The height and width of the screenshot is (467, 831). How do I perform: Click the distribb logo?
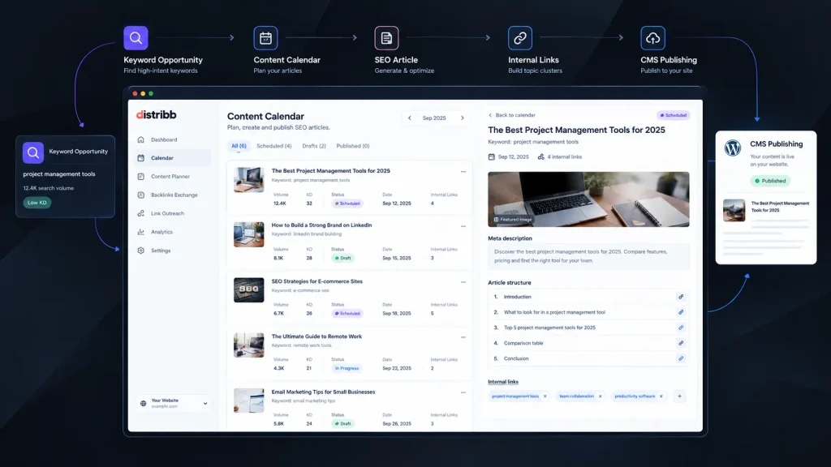[x=157, y=114]
